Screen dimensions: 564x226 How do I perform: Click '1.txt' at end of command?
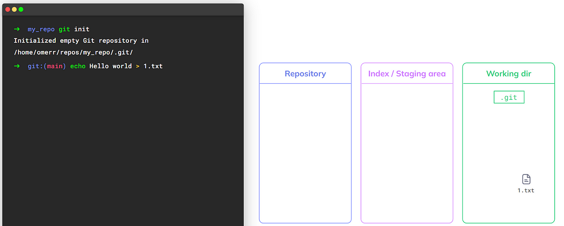(x=153, y=66)
